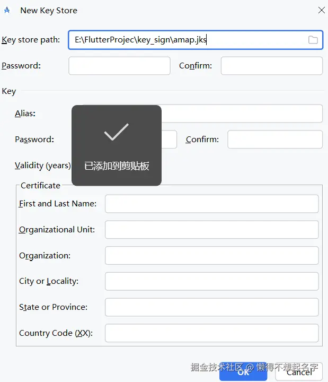Select the Organizational Unit text box
The height and width of the screenshot is (382, 328).
pos(211,230)
